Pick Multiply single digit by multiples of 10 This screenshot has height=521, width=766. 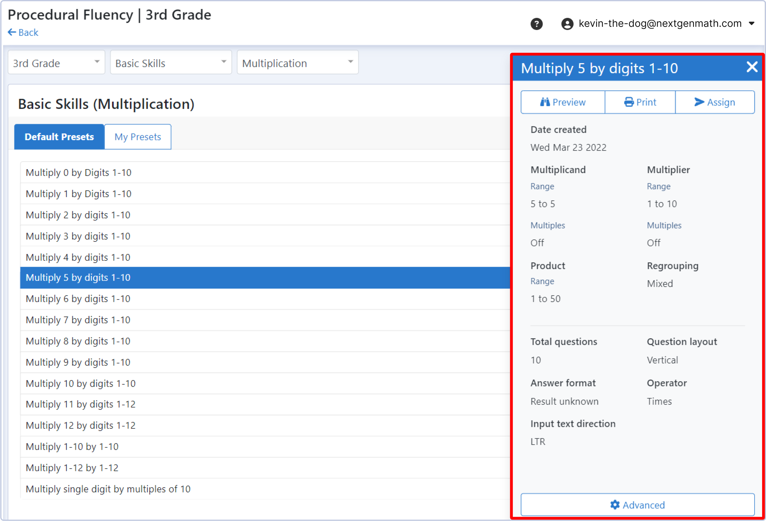click(108, 489)
